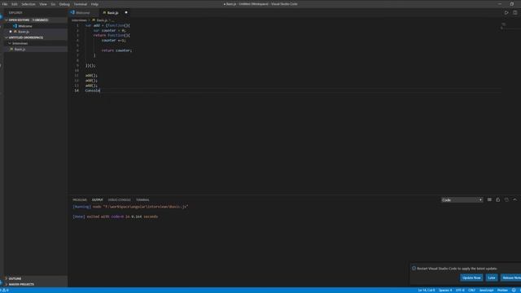Maximize the panel with the chevron-up icon
Image resolution: width=521 pixels, height=293 pixels.
(x=514, y=199)
